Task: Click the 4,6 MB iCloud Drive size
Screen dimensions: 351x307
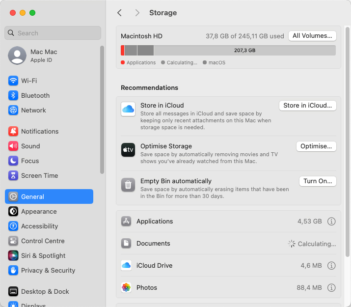Action: pyautogui.click(x=311, y=266)
